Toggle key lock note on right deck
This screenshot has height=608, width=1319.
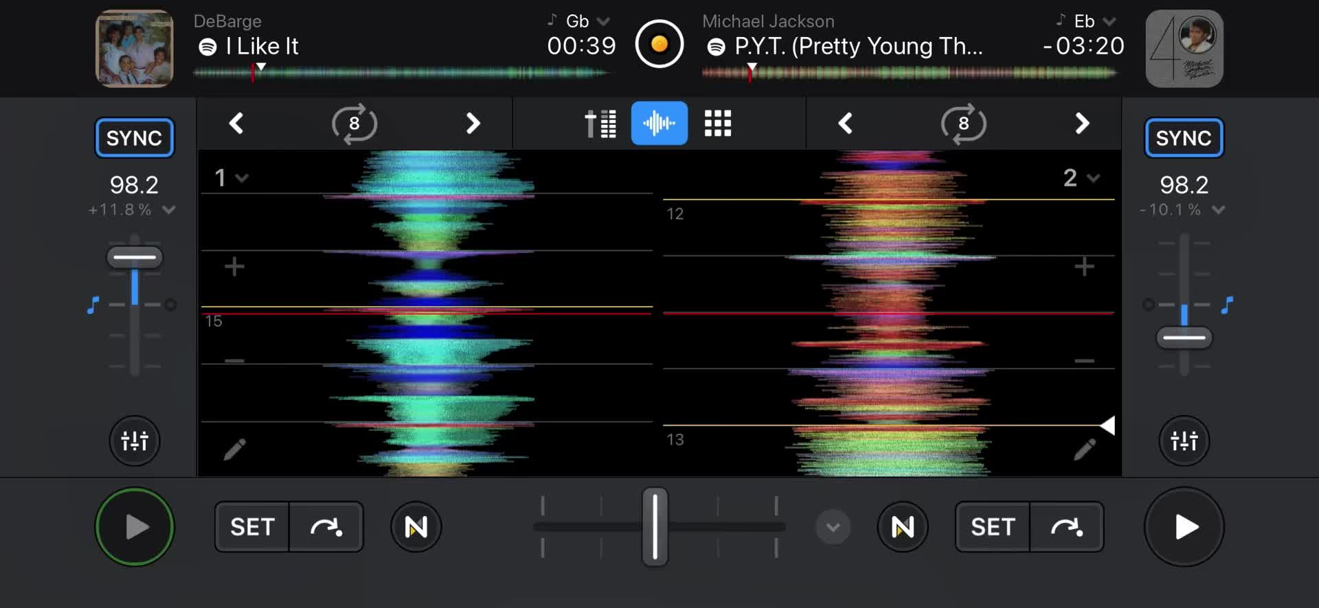(1227, 305)
